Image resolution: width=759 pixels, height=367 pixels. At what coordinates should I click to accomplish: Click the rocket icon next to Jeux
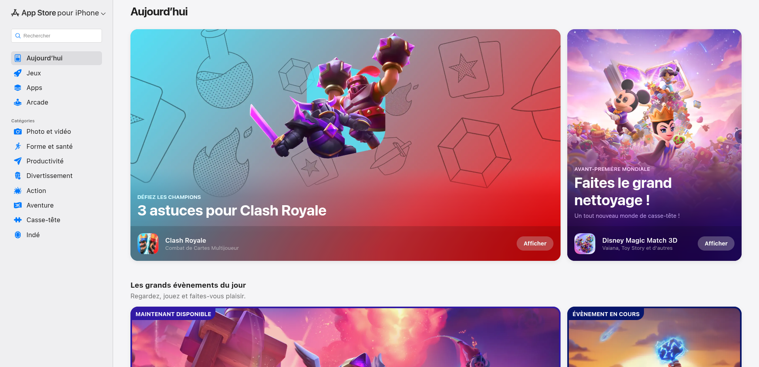click(x=18, y=73)
